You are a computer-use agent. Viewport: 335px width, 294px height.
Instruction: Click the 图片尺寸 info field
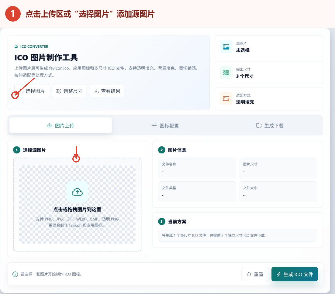tap(278, 168)
